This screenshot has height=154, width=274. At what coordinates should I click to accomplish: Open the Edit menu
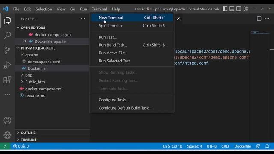[27, 9]
